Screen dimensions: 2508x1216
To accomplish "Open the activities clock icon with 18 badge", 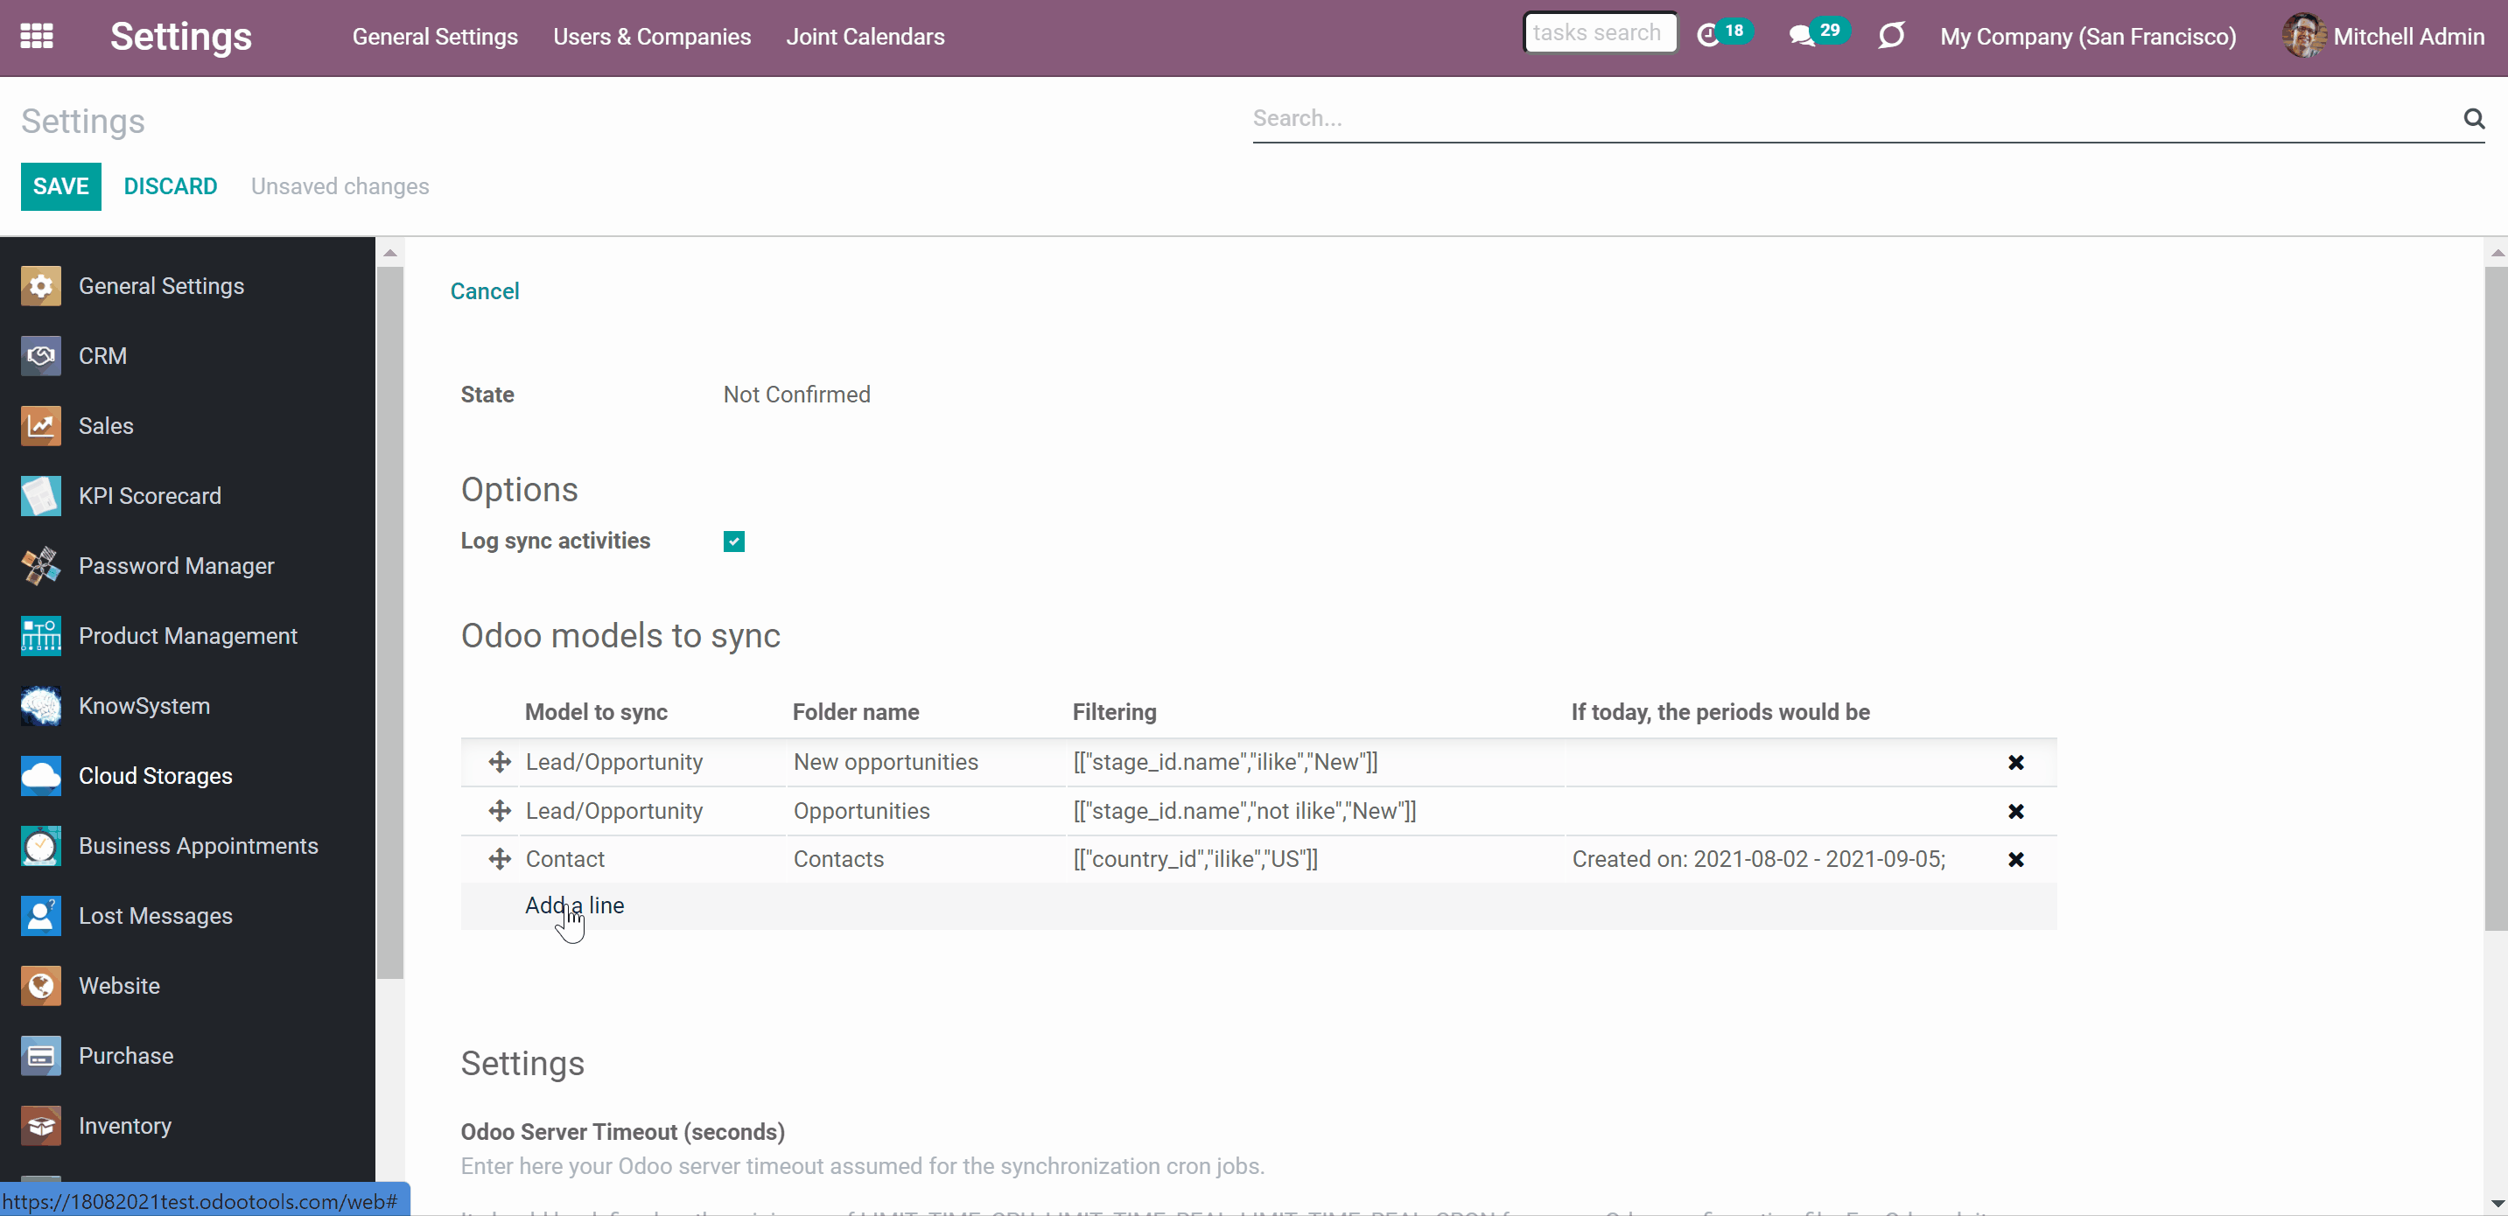I will [1723, 34].
